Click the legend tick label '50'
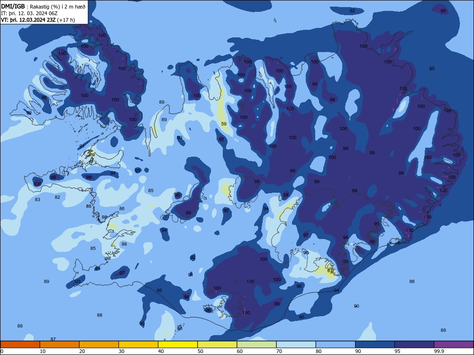 click(x=200, y=351)
